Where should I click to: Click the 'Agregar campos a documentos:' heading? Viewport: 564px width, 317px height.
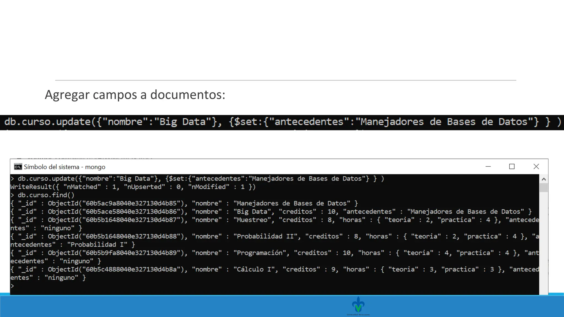tap(135, 95)
